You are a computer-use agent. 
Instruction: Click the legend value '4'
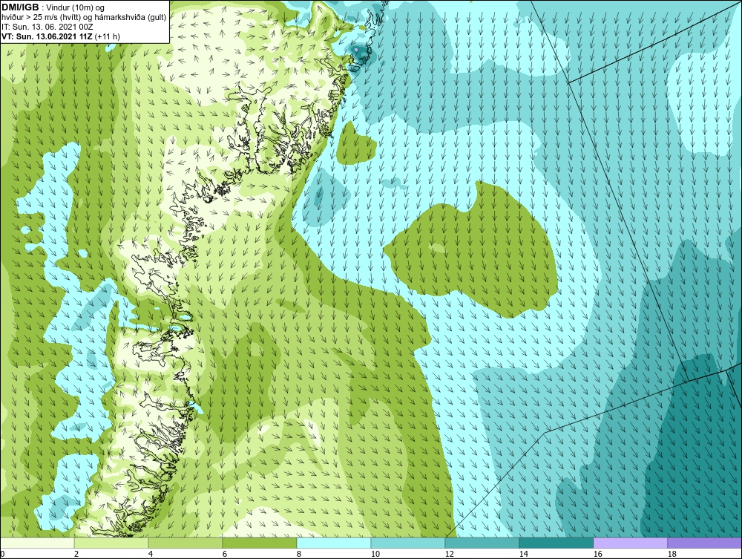click(x=151, y=554)
